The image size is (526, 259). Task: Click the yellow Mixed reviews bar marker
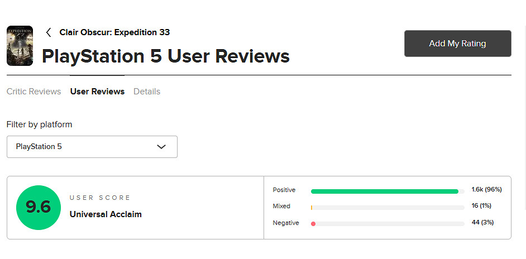312,208
